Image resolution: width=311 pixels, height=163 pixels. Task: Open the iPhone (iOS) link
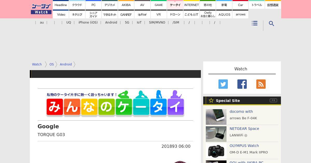pos(88,23)
